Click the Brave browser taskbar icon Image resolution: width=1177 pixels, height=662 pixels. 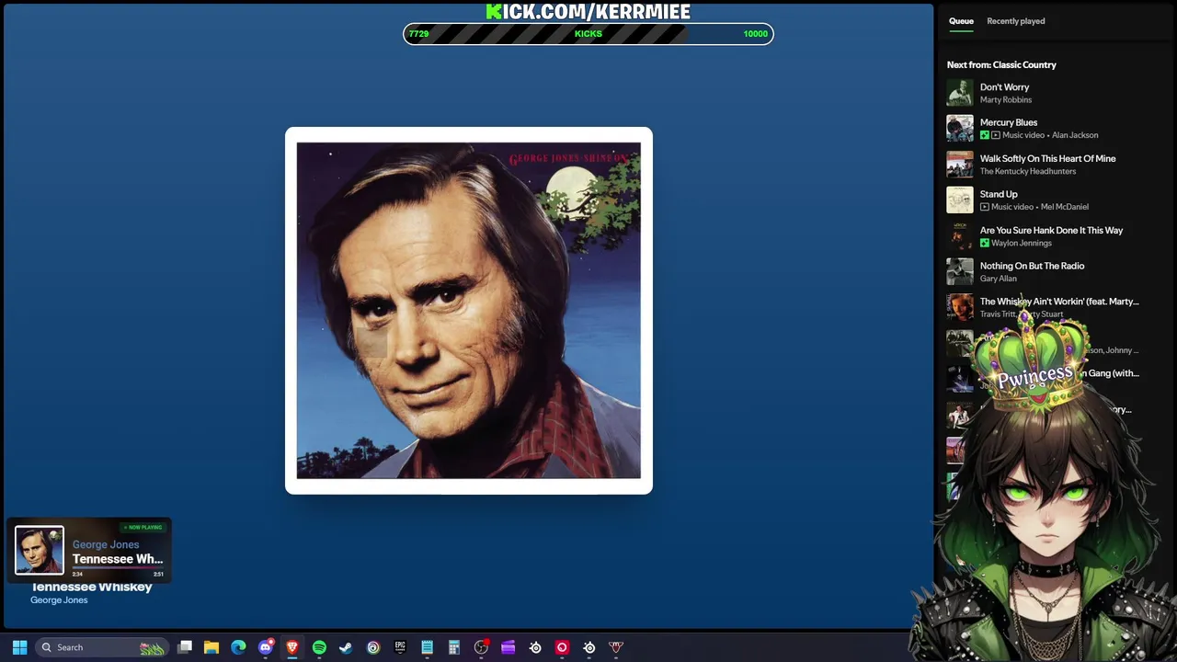click(292, 647)
